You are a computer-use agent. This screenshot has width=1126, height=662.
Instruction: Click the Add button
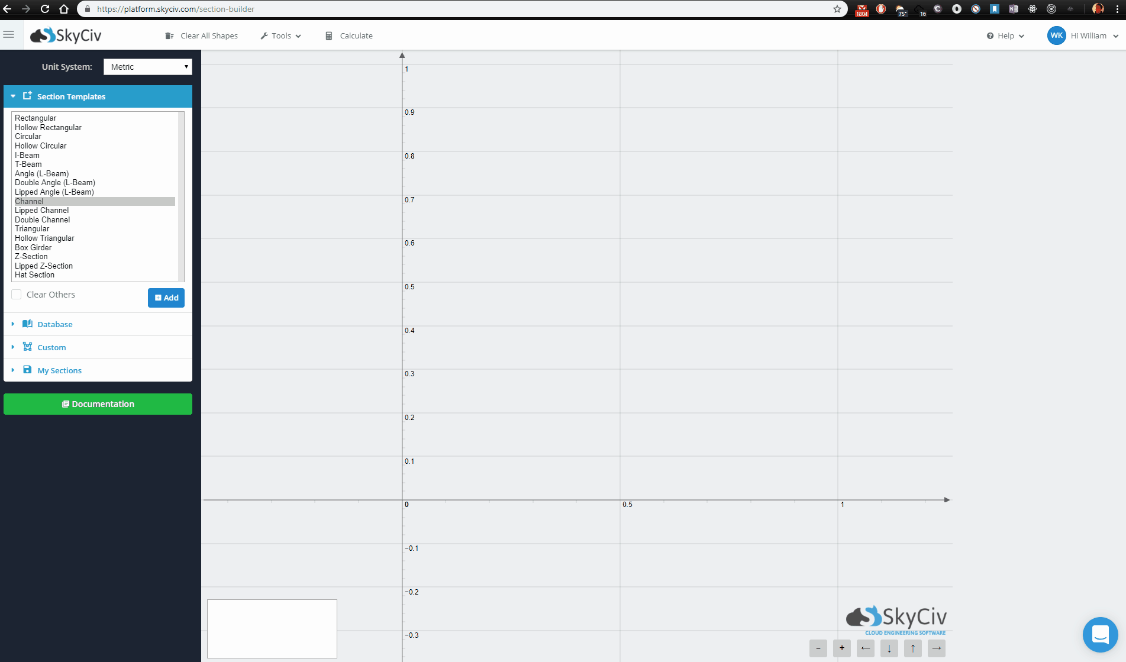tap(166, 298)
